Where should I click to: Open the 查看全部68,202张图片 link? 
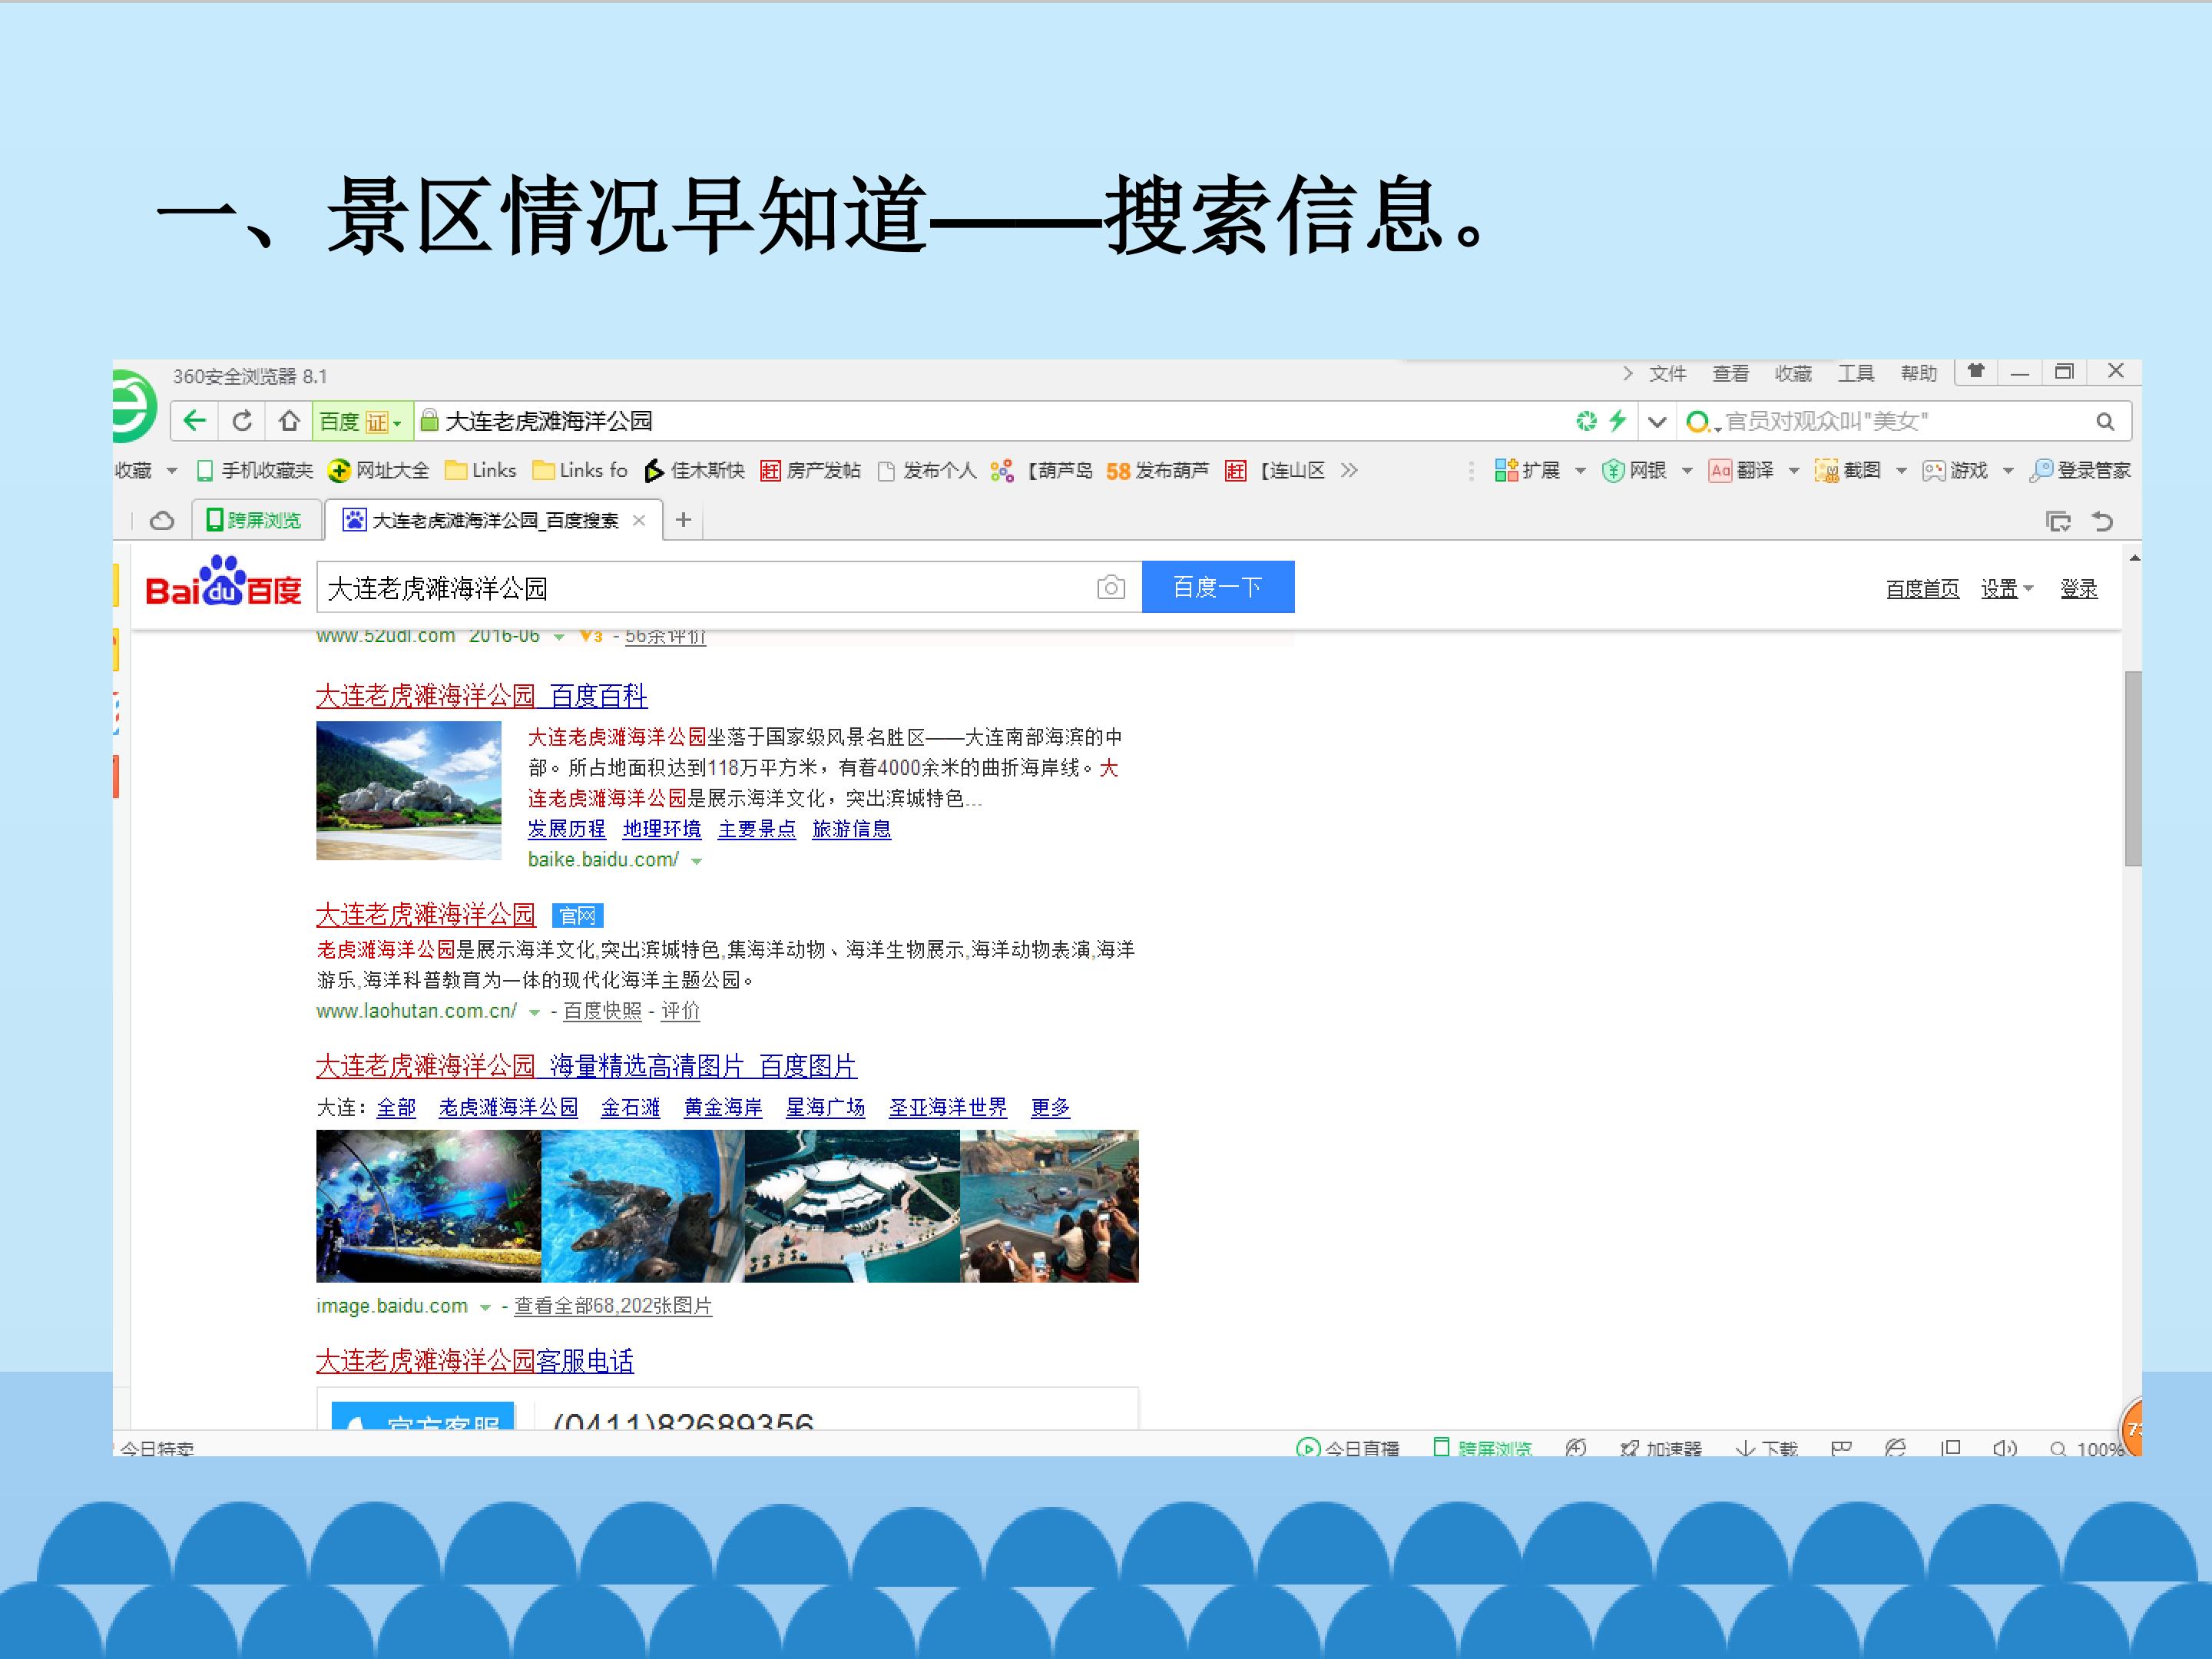(x=613, y=1306)
